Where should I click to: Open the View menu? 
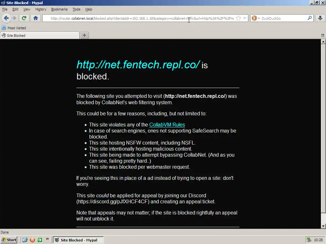27,9
